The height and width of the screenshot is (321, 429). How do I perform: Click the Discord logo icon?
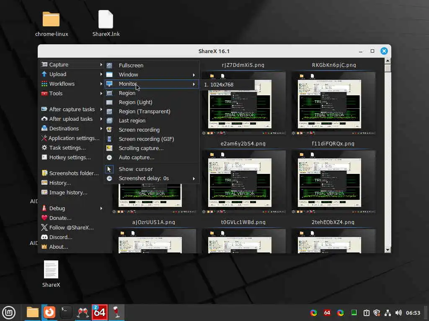(x=44, y=237)
